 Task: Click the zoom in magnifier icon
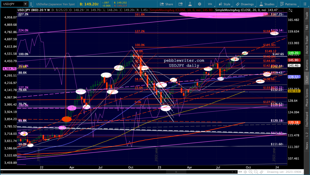tap(250, 172)
